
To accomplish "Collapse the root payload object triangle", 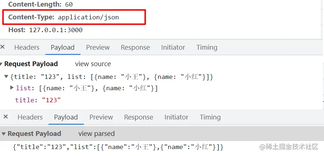I will pos(6,77).
